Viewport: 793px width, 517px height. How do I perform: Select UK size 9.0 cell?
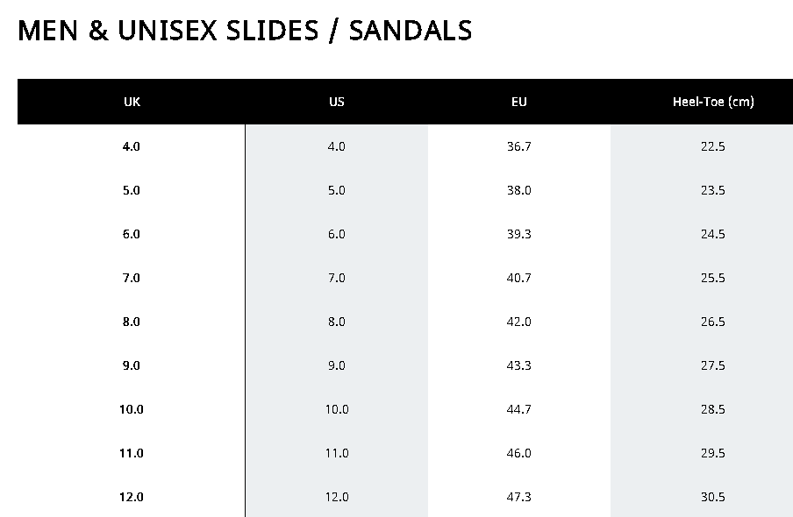click(x=132, y=365)
